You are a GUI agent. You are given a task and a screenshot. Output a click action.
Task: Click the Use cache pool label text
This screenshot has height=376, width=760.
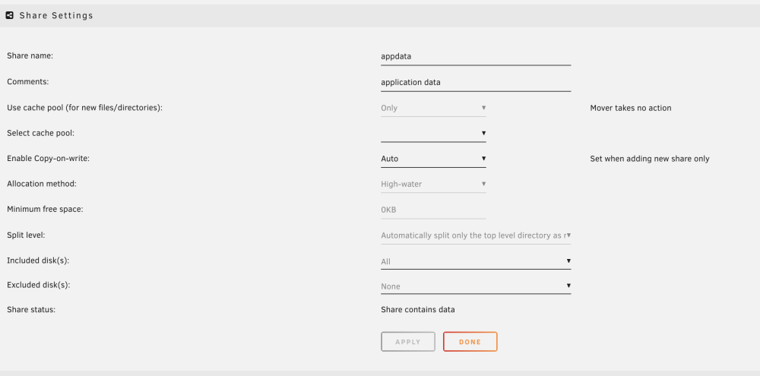click(x=85, y=108)
